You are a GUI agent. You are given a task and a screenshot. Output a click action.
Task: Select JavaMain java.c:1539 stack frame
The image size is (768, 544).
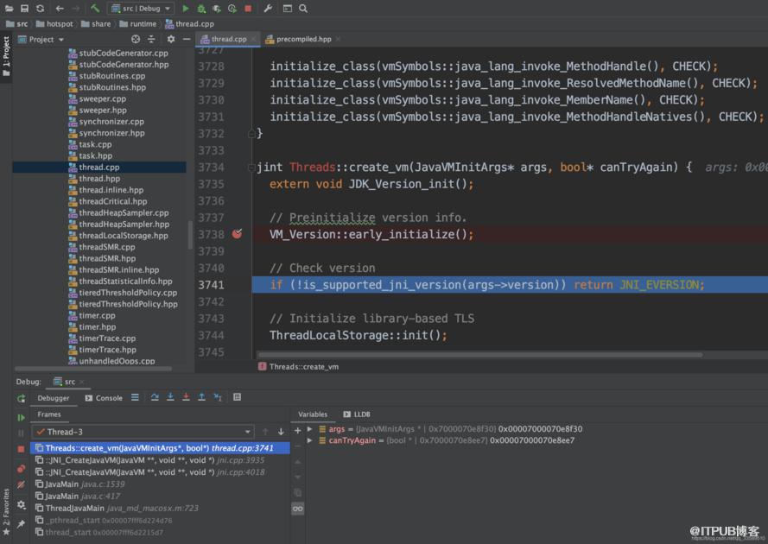(x=162, y=484)
